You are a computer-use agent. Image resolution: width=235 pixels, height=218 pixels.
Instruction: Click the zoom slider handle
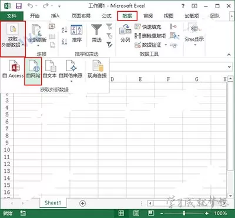click(184, 213)
